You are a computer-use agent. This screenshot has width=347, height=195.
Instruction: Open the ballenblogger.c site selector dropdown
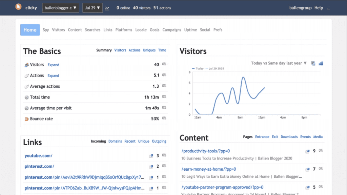pyautogui.click(x=60, y=7)
